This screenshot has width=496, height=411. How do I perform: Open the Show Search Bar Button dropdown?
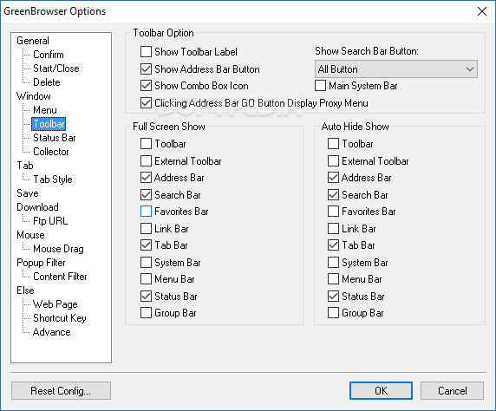pyautogui.click(x=396, y=69)
